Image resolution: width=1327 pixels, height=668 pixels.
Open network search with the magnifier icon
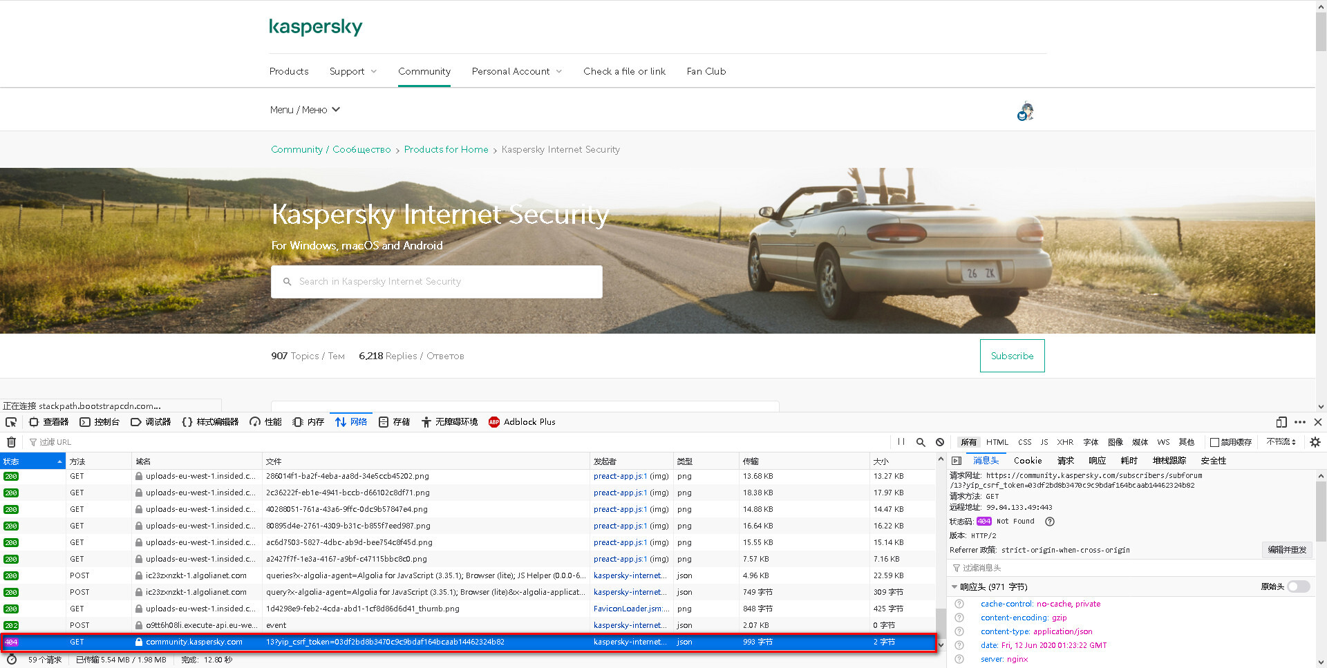(x=921, y=442)
